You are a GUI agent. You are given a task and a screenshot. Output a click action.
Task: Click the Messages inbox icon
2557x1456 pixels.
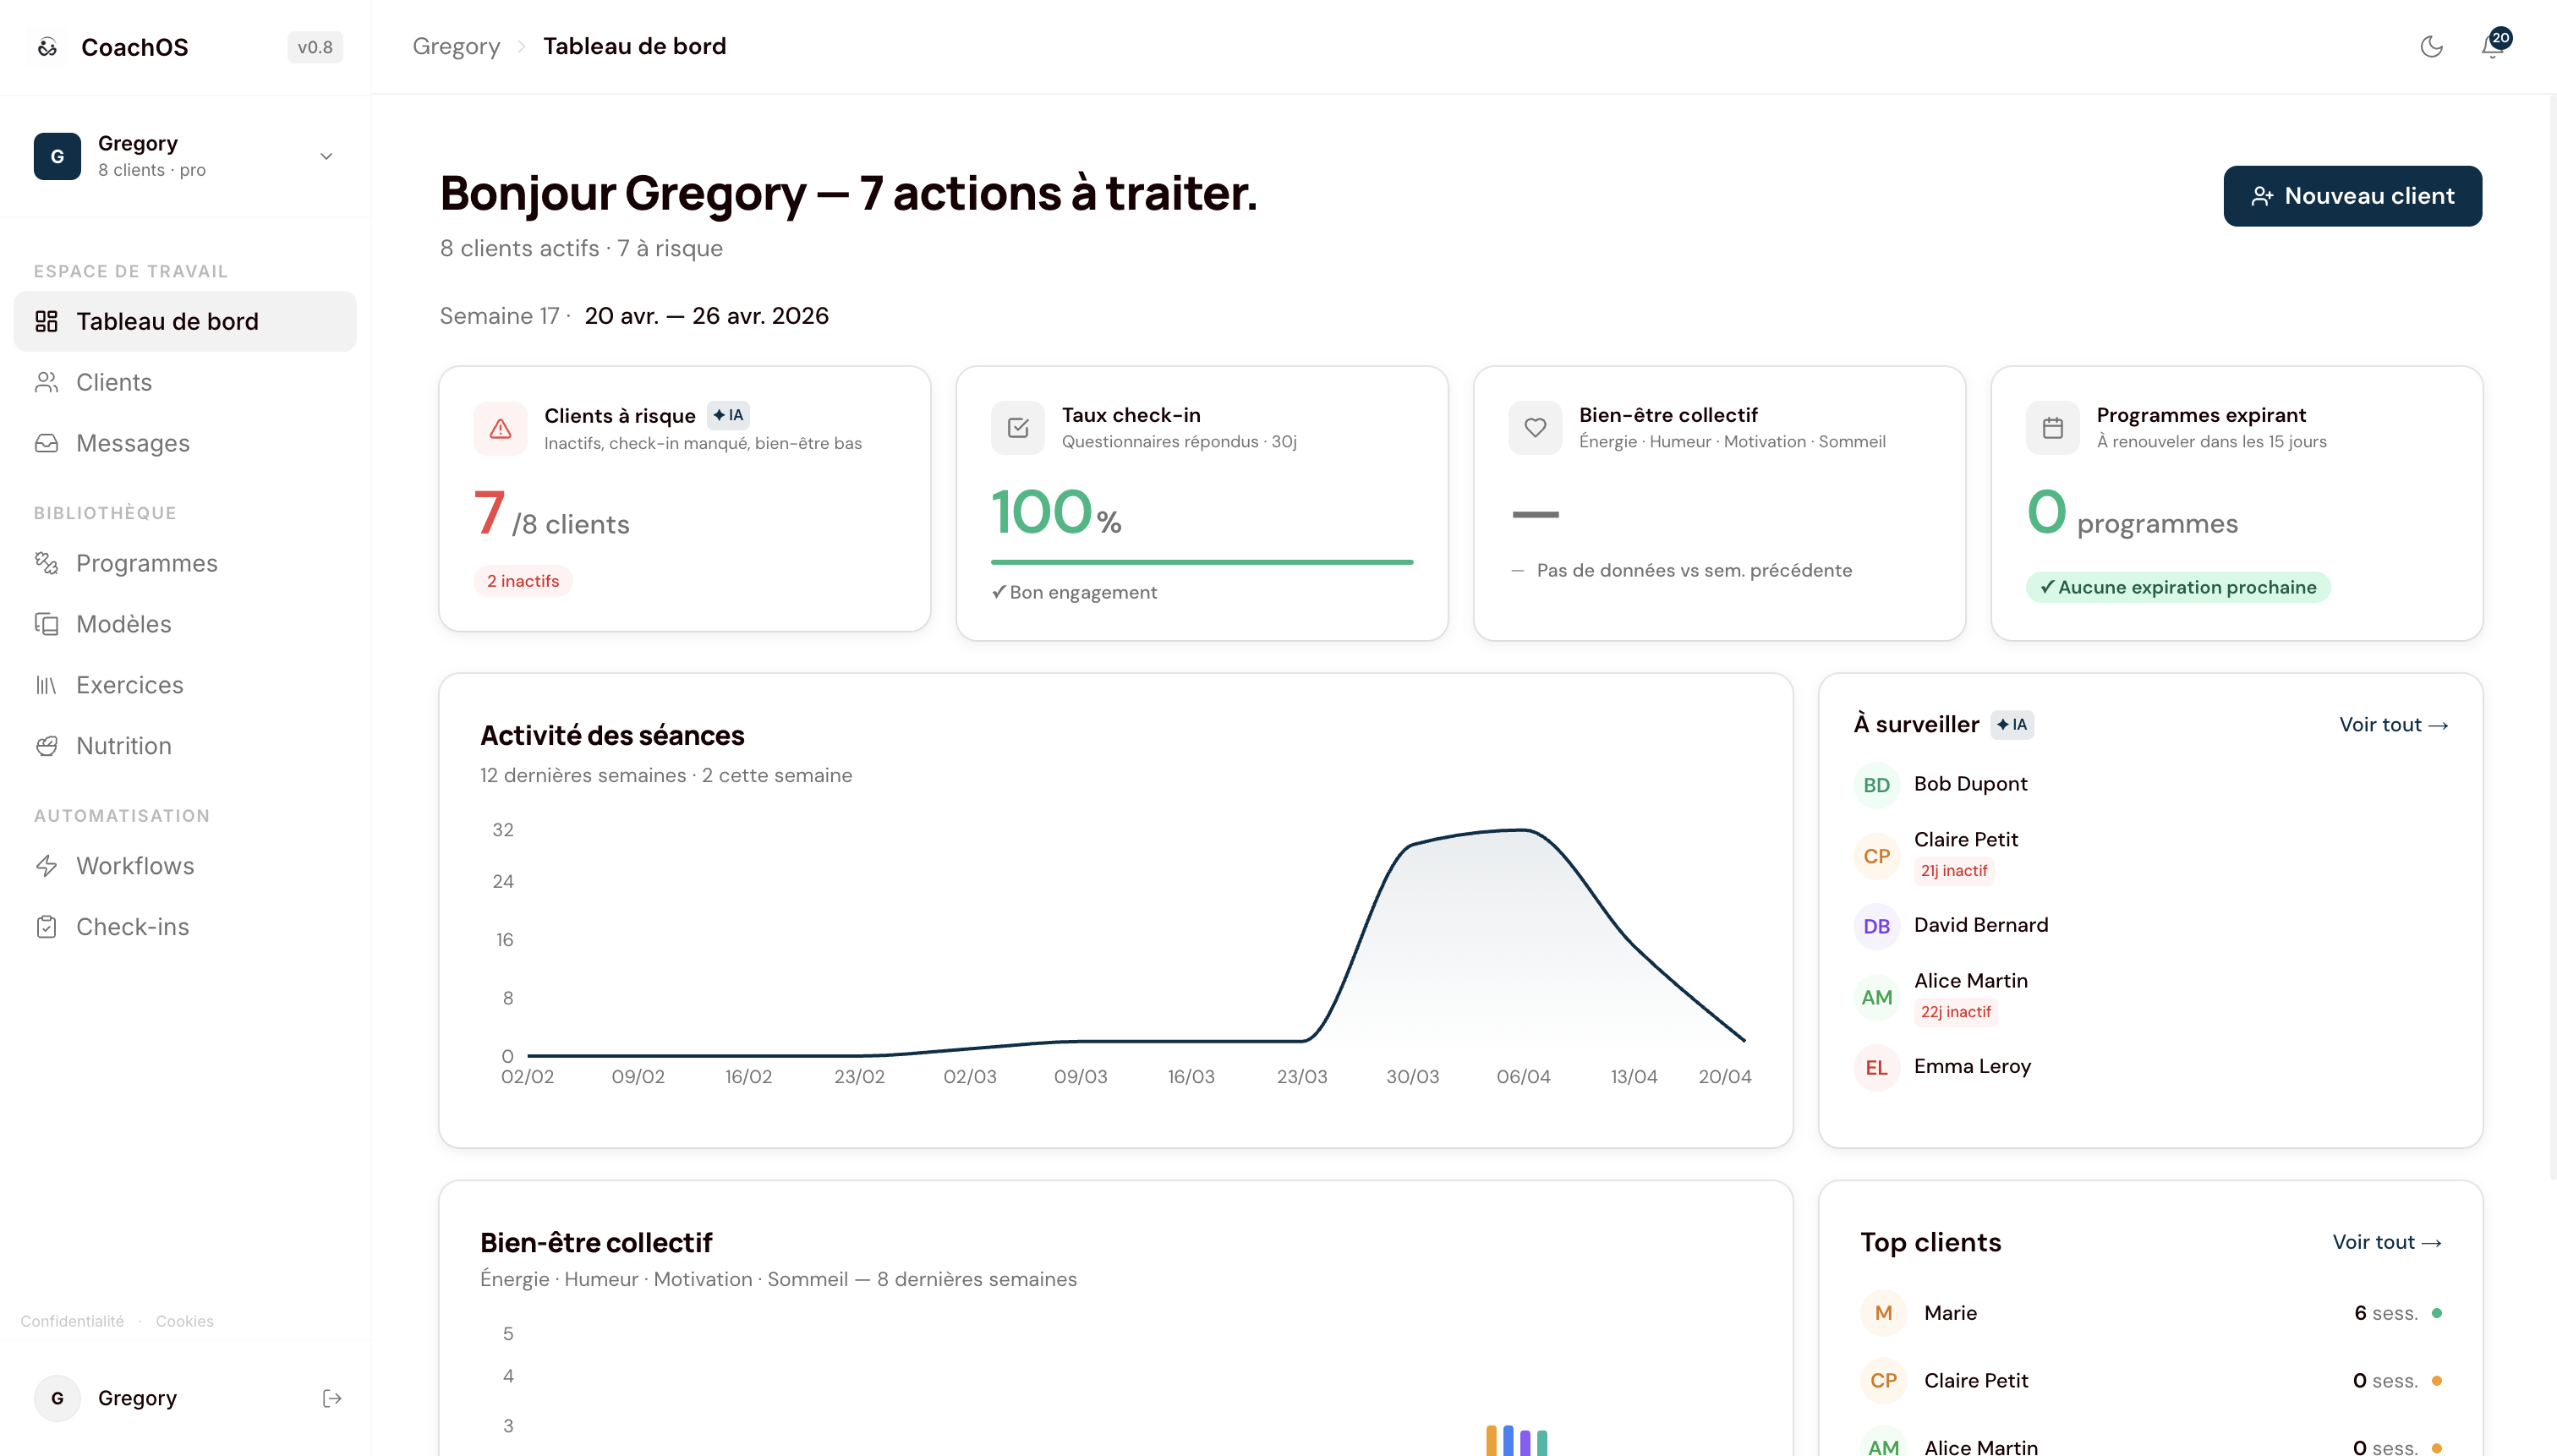tap(46, 443)
